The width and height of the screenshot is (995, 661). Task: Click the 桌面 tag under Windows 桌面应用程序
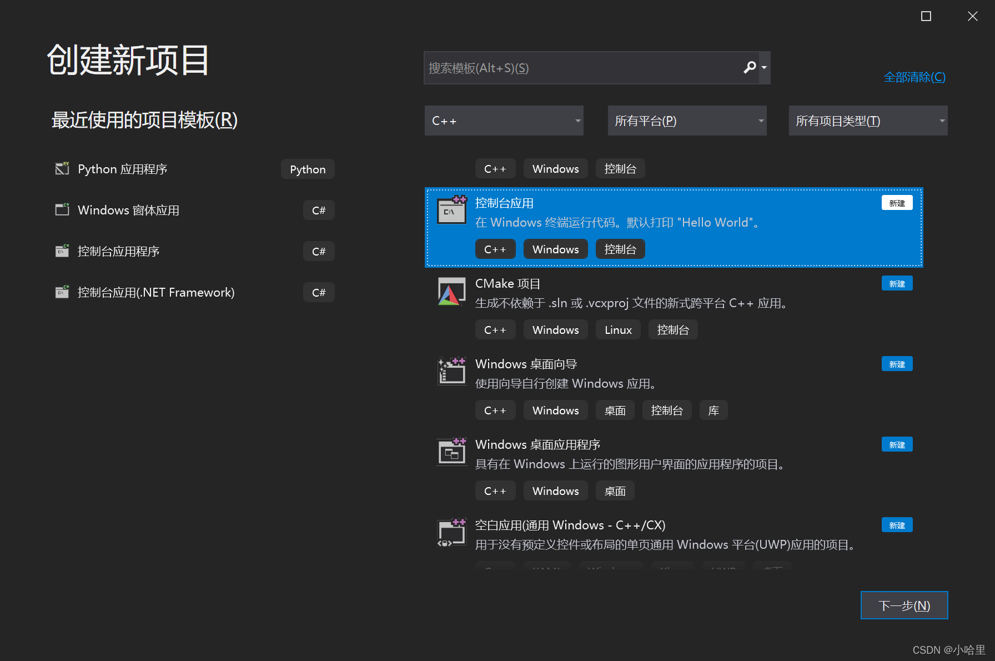pyautogui.click(x=615, y=490)
